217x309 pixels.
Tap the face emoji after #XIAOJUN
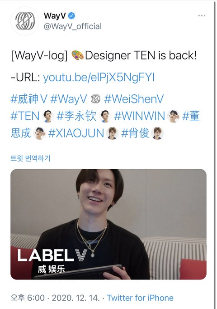point(112,133)
